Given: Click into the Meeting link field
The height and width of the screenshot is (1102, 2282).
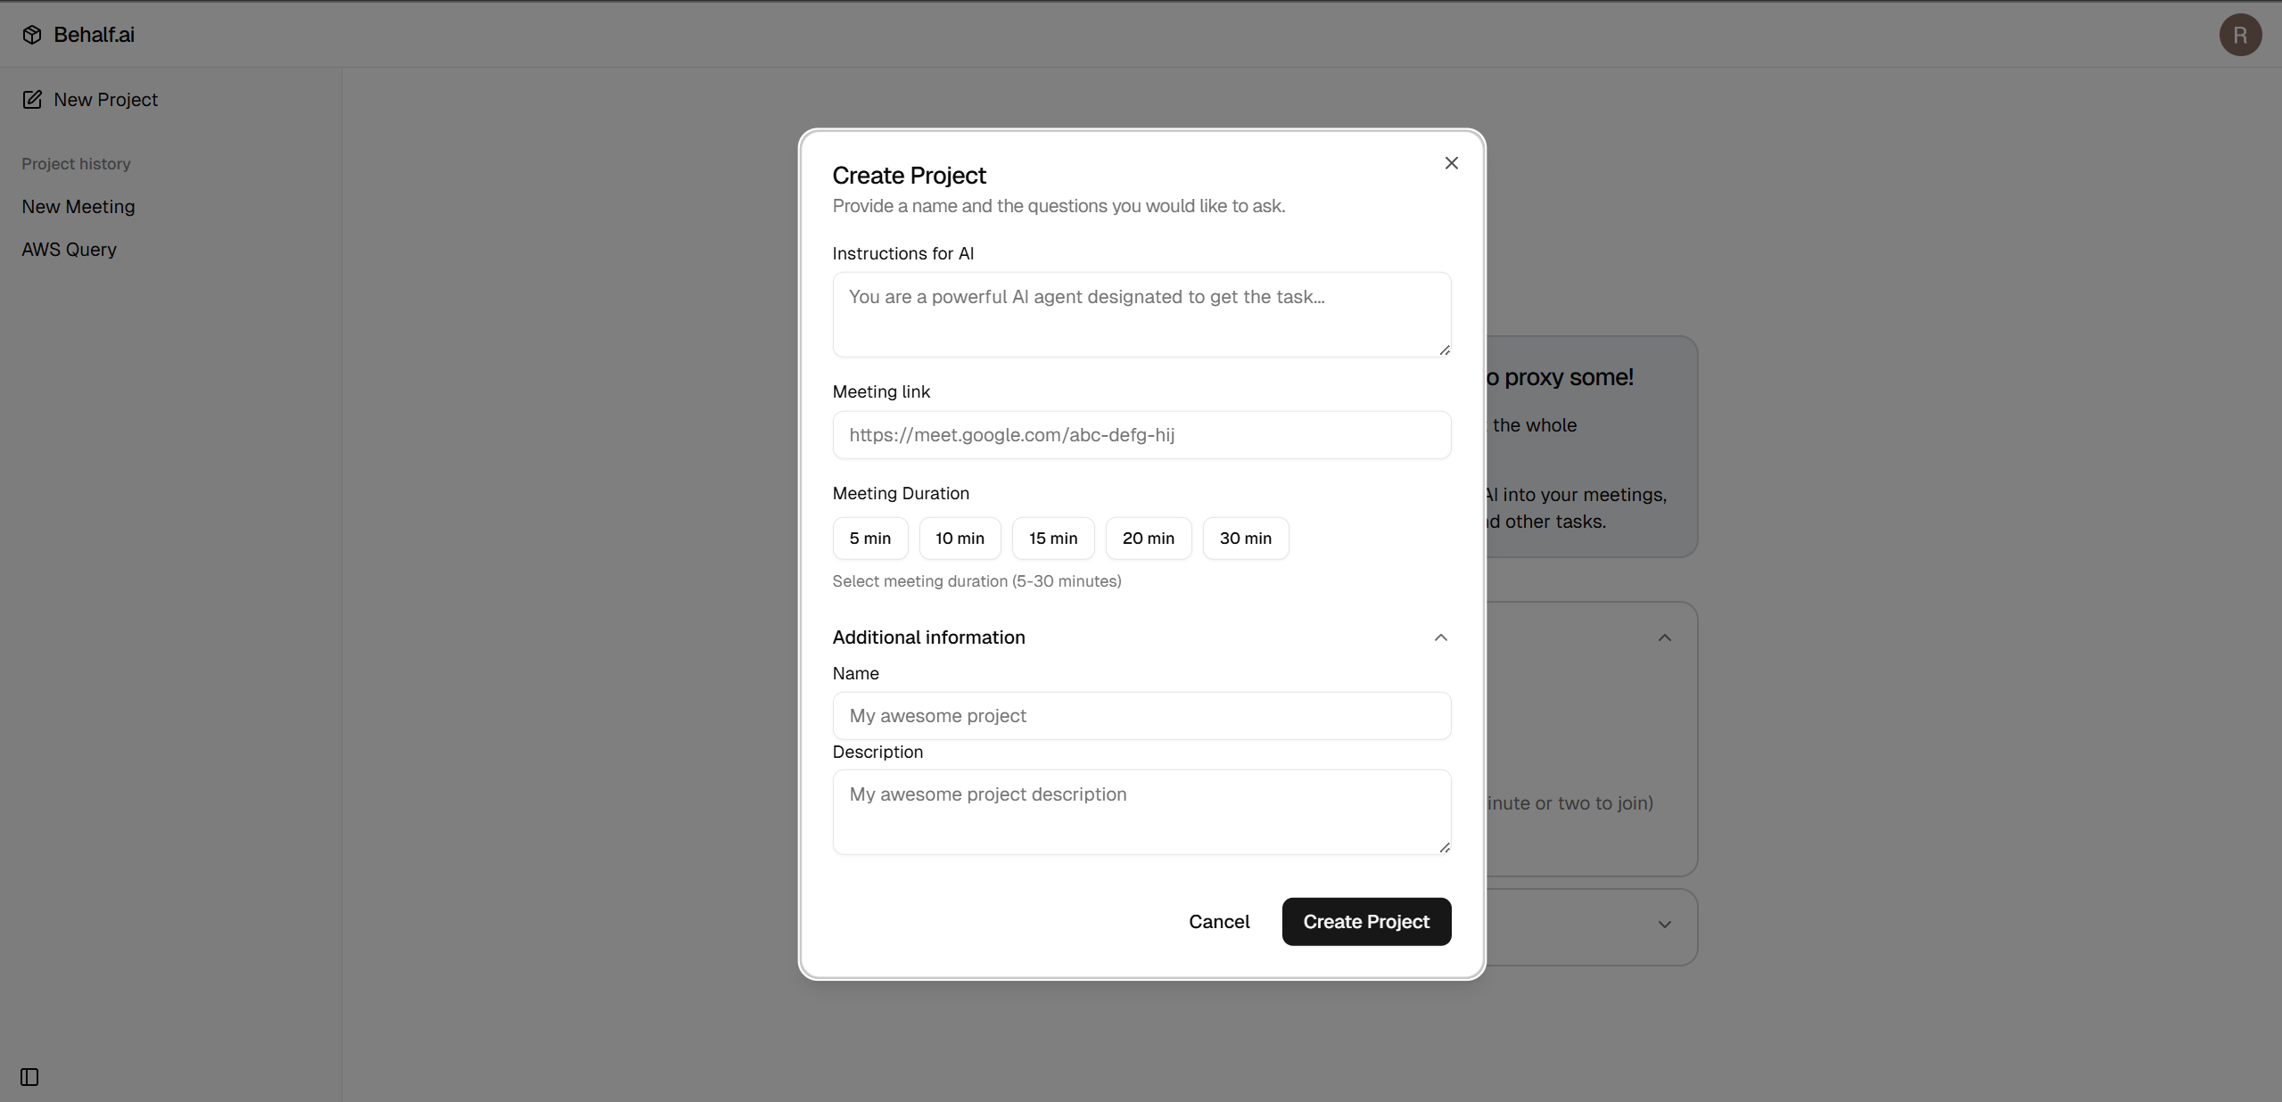Looking at the screenshot, I should point(1141,435).
